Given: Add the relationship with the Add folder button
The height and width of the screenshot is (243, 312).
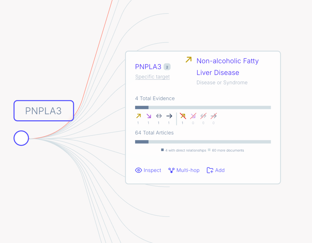Looking at the screenshot, I should coord(216,170).
